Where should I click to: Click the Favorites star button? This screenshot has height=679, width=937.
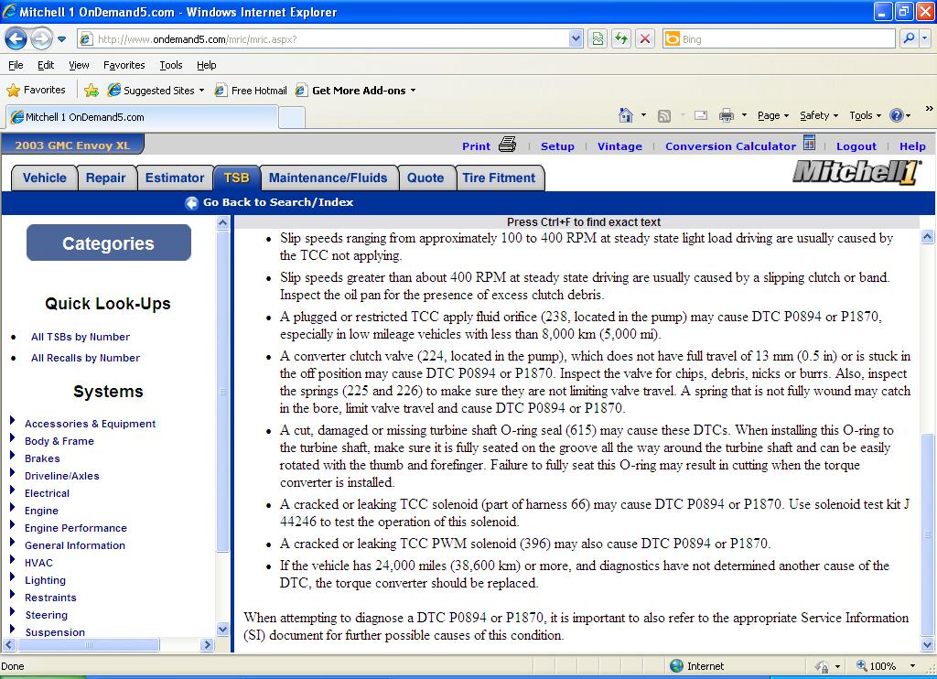(x=36, y=91)
